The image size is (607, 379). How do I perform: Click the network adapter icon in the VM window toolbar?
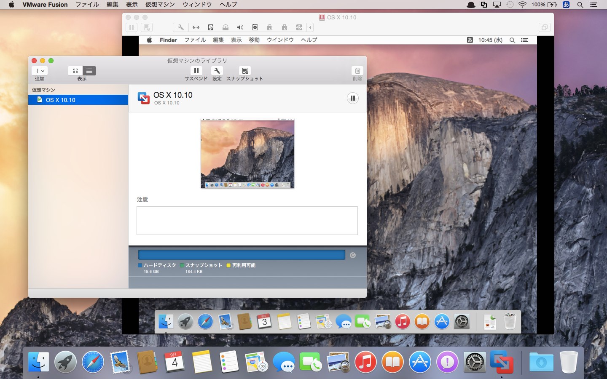click(x=196, y=27)
